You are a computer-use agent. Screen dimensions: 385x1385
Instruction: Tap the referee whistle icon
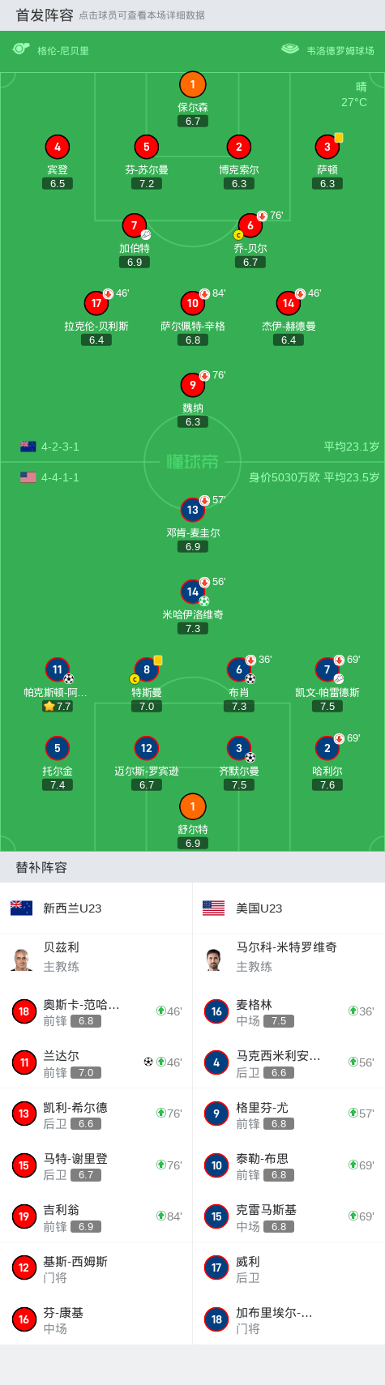[x=21, y=49]
